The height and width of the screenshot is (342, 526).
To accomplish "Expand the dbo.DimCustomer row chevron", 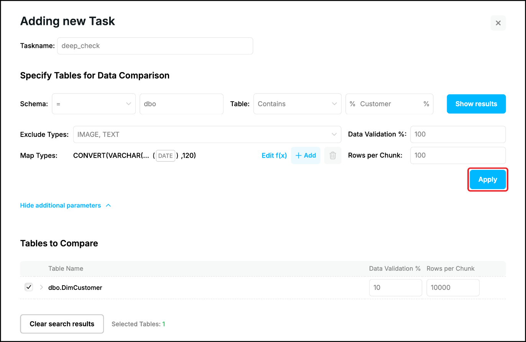I will click(41, 287).
